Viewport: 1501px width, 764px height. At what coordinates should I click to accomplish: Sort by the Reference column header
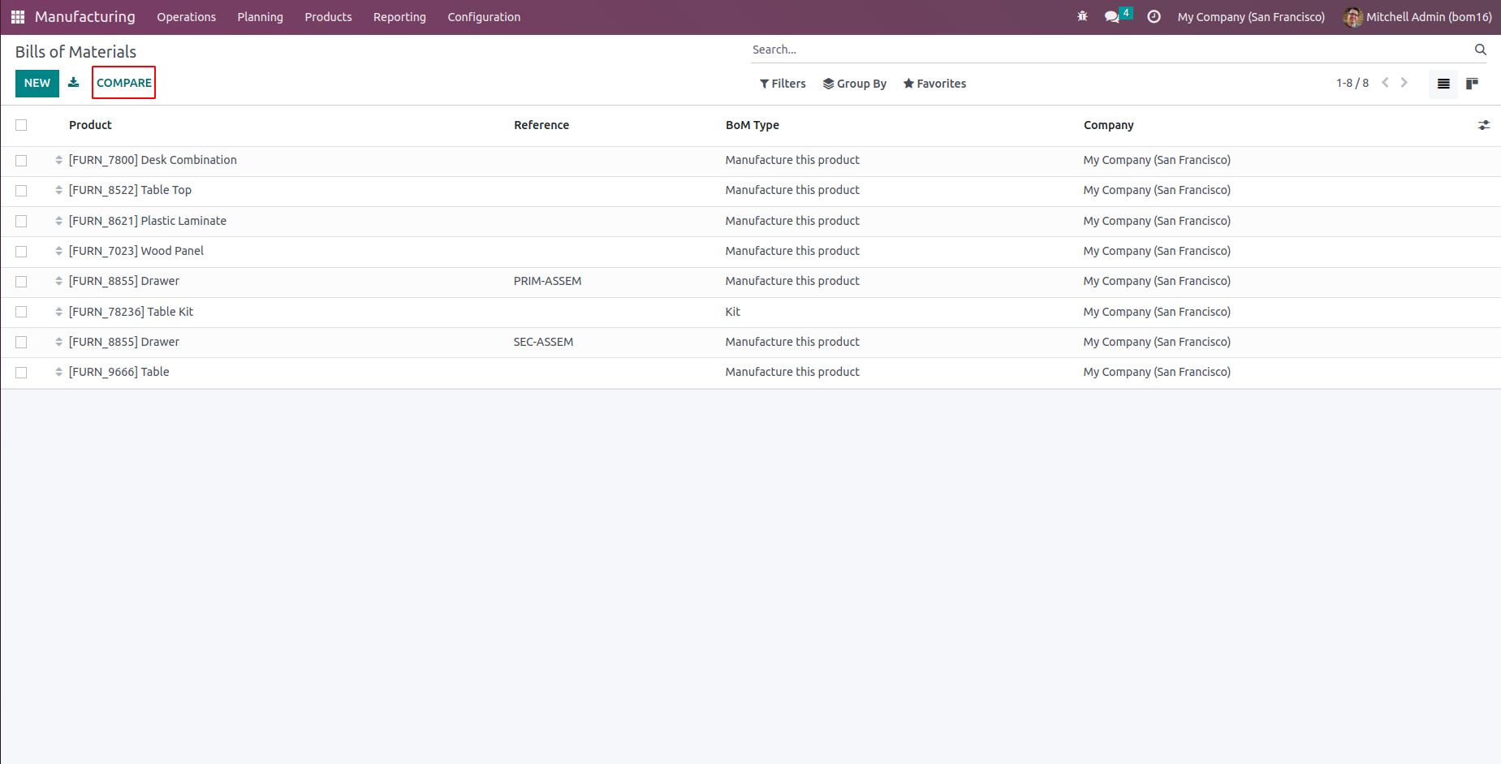[541, 125]
